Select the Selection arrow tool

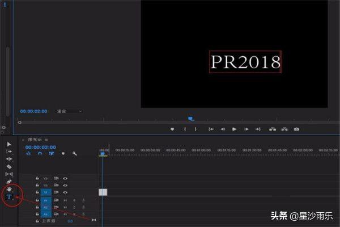tap(9, 144)
